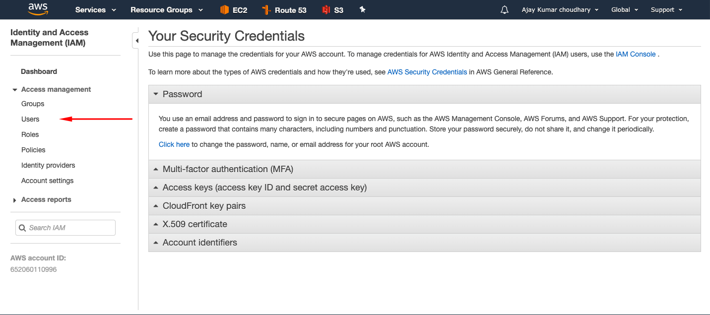Collapse the Password section
Screen dimensions: 710x315
424,94
